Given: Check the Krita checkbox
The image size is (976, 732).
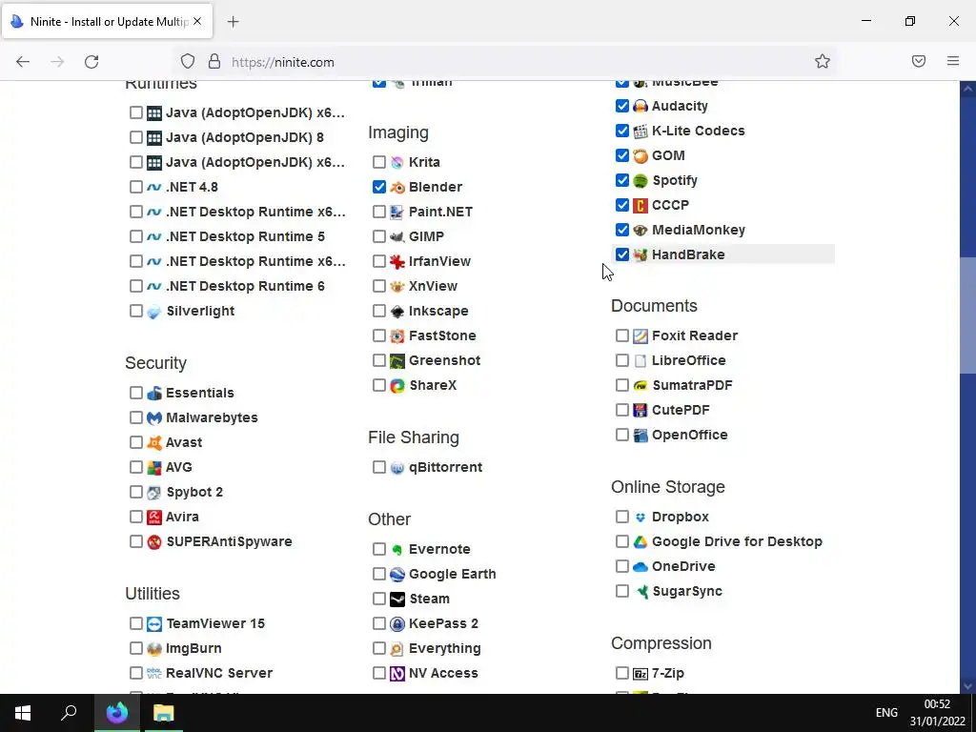Looking at the screenshot, I should click(379, 162).
